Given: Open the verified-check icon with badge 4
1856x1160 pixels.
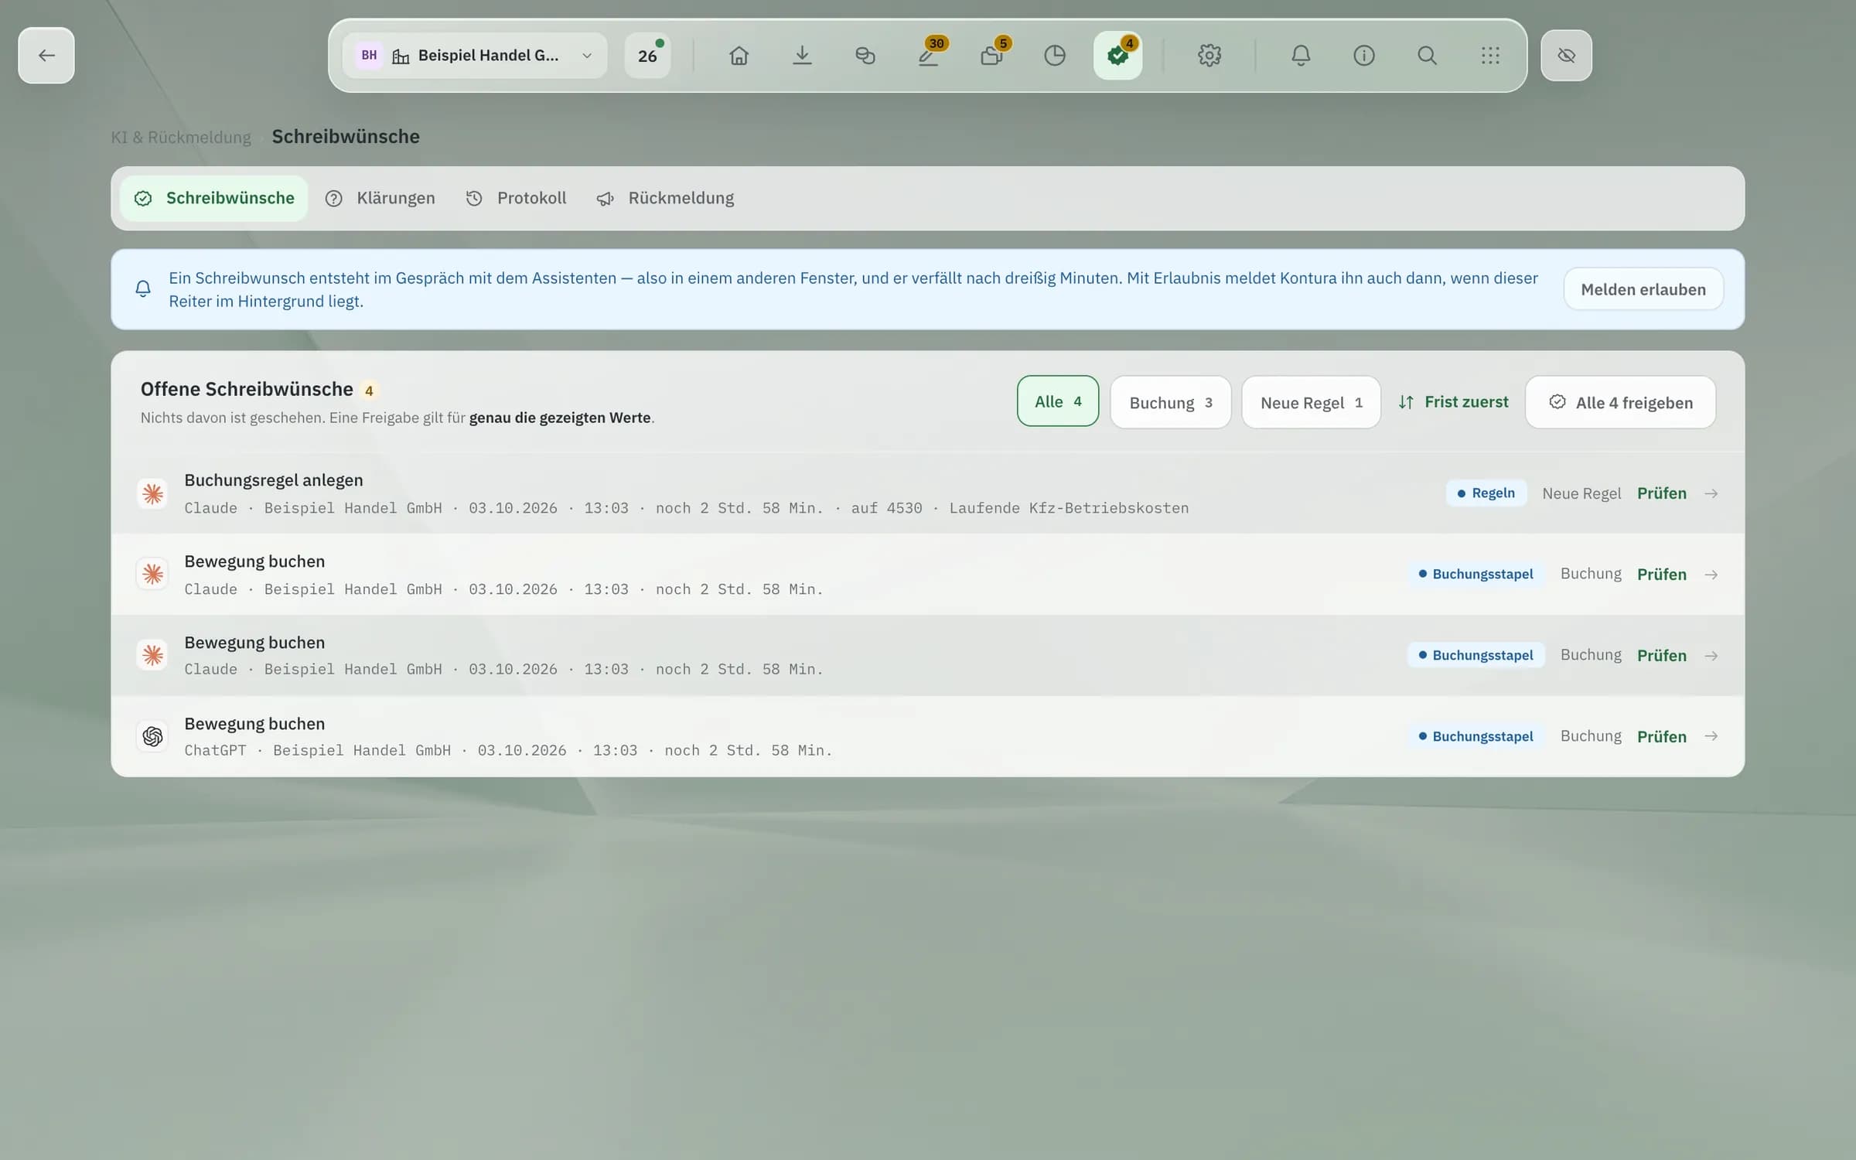Looking at the screenshot, I should click(1117, 56).
